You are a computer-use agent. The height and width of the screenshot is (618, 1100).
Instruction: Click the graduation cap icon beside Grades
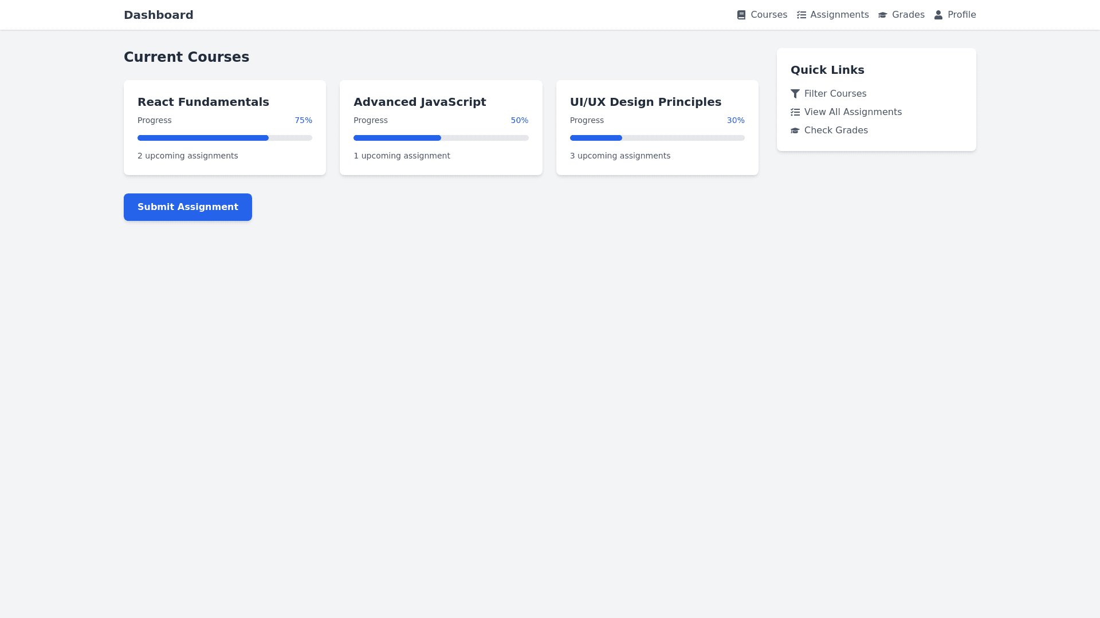click(x=882, y=15)
